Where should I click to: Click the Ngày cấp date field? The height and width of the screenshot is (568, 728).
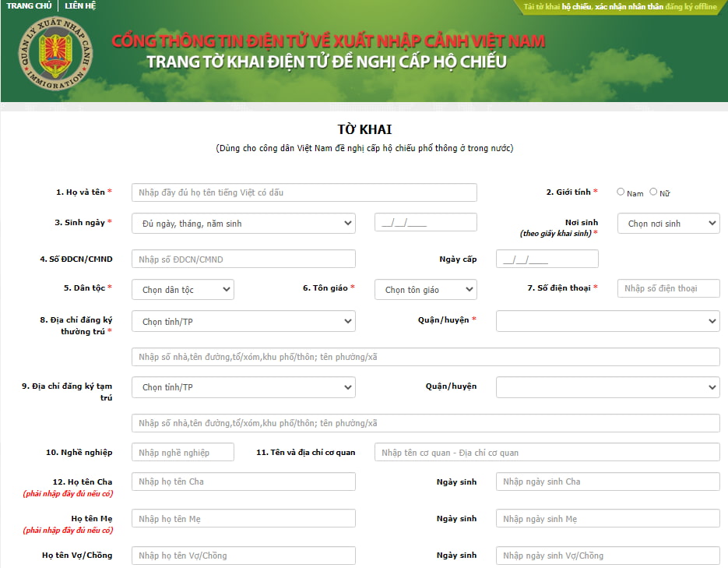click(547, 259)
